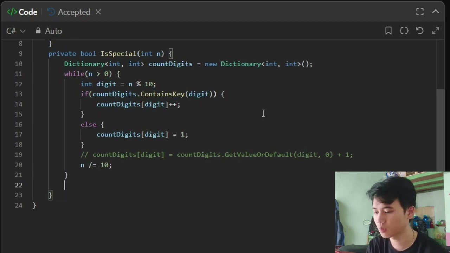
Task: Click the 'while(n > 0)' statement
Action: [x=88, y=74]
